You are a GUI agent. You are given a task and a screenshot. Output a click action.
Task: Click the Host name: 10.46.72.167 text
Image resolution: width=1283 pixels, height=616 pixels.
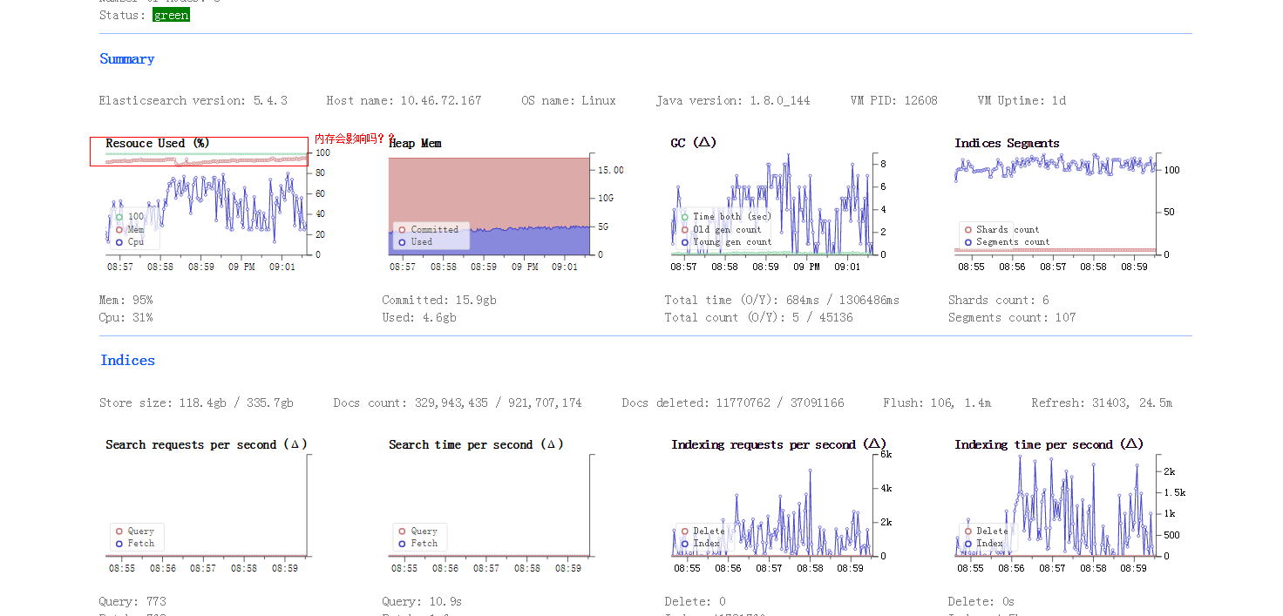click(x=404, y=101)
